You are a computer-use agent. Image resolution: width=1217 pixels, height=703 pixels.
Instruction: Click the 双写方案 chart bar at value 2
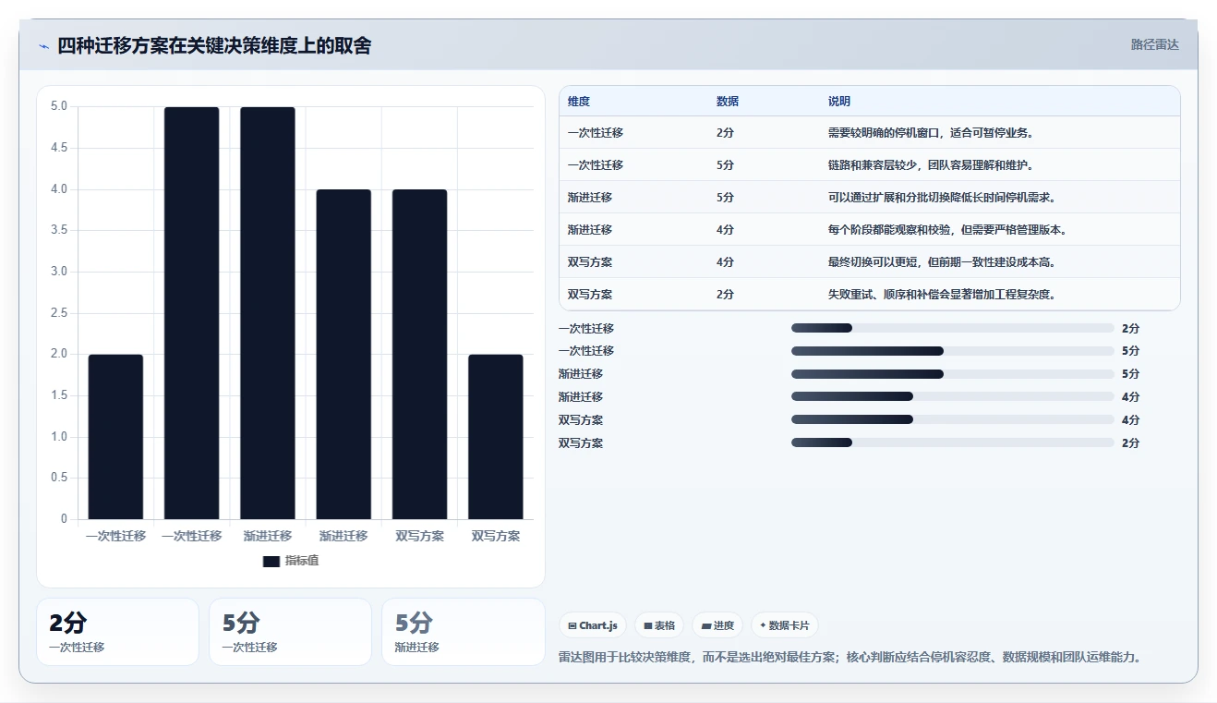tap(496, 437)
